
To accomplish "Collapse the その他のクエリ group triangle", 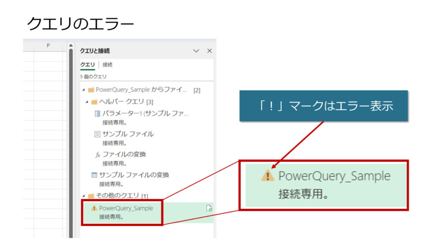I will (x=83, y=196).
